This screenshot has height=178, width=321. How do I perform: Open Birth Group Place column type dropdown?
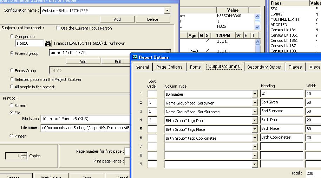[x=255, y=129]
